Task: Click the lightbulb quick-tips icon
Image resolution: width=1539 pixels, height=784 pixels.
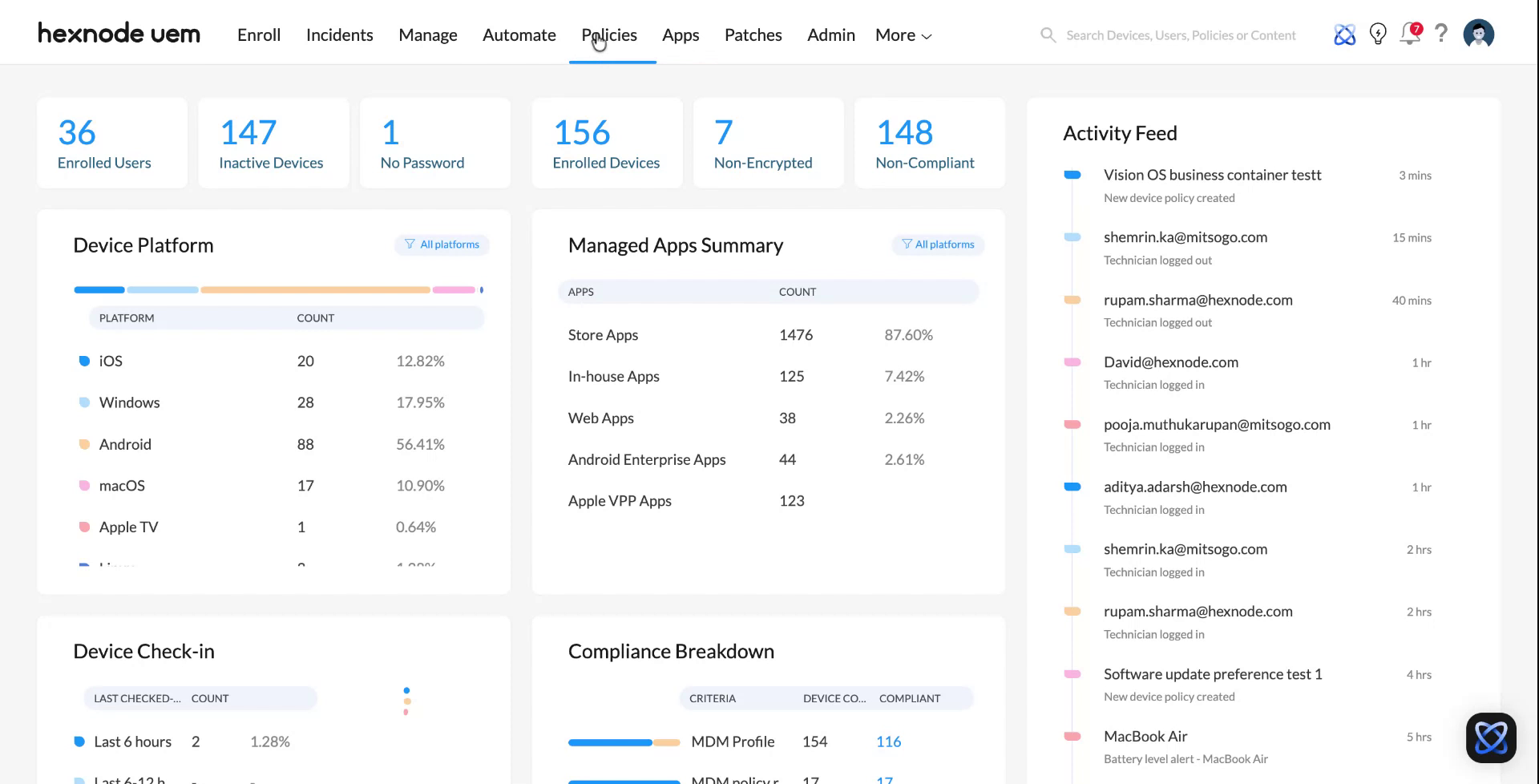Action: coord(1378,34)
